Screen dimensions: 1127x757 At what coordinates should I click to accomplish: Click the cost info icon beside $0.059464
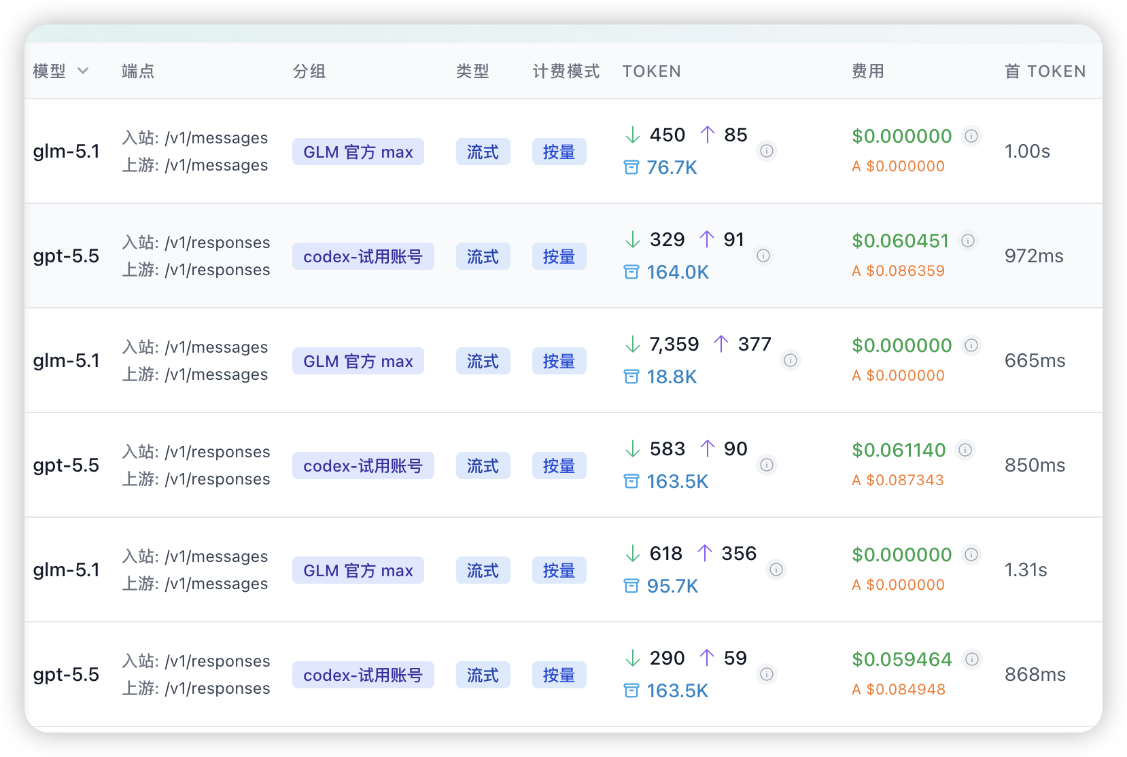(972, 659)
